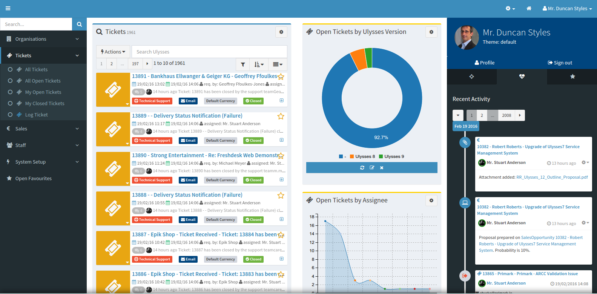Focus the sidebar Search field
This screenshot has height=294, width=597.
(36, 24)
